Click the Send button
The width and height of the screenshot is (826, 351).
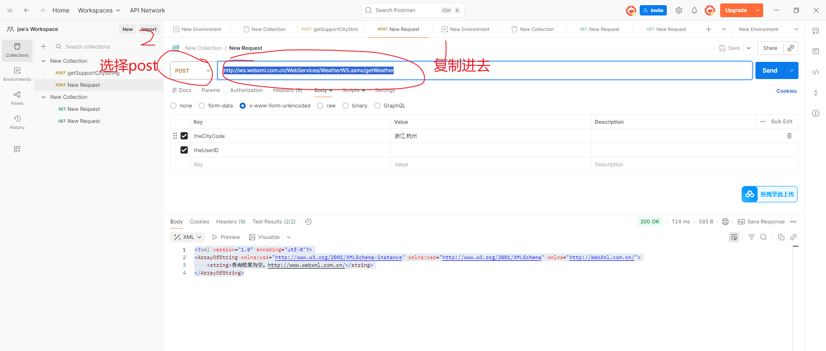point(770,70)
